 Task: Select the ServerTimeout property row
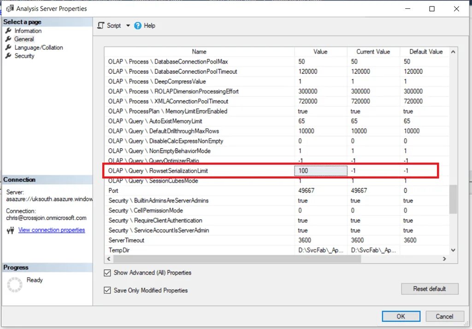coord(277,240)
